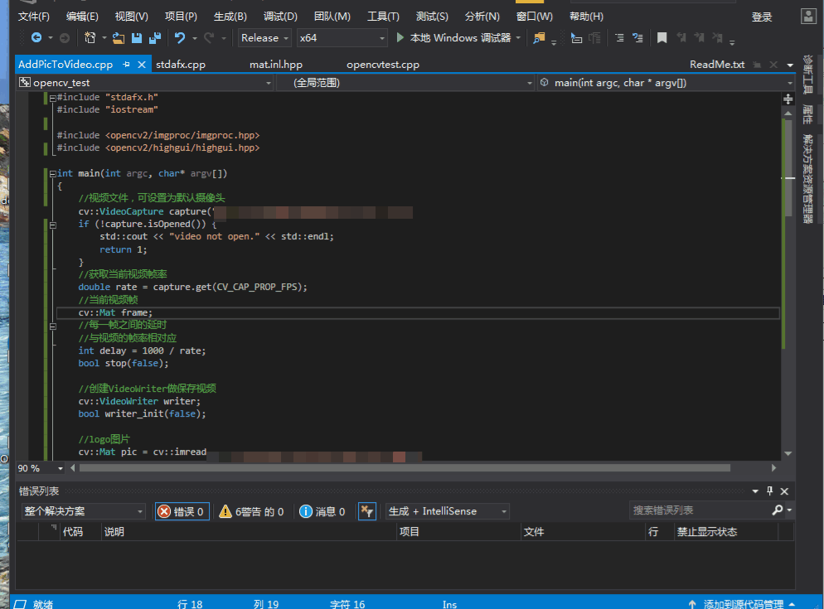Open the x64 platform dropdown
824x609 pixels.
coord(342,38)
